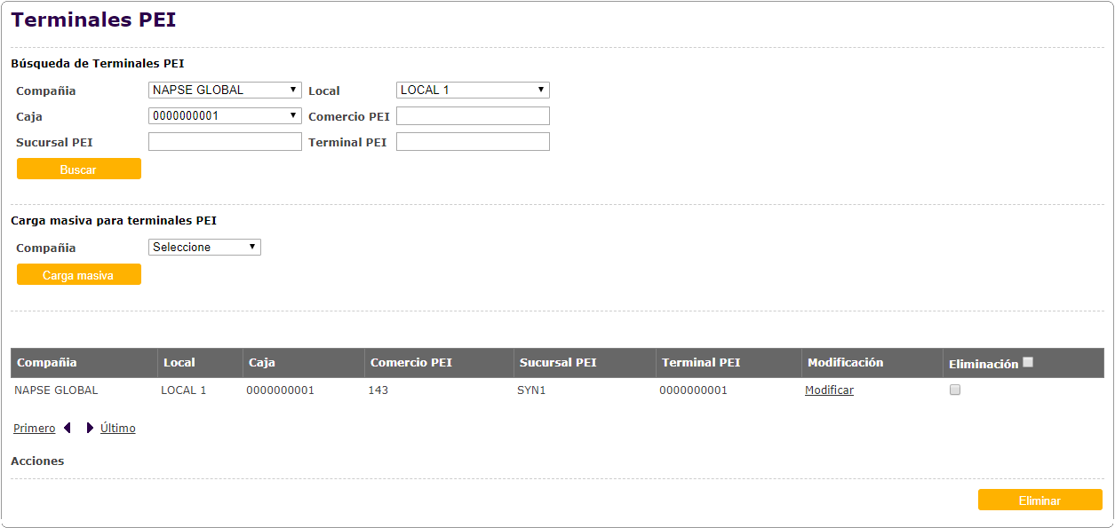The image size is (1115, 528).
Task: Click the Modificar link in the table row
Action: click(x=829, y=390)
